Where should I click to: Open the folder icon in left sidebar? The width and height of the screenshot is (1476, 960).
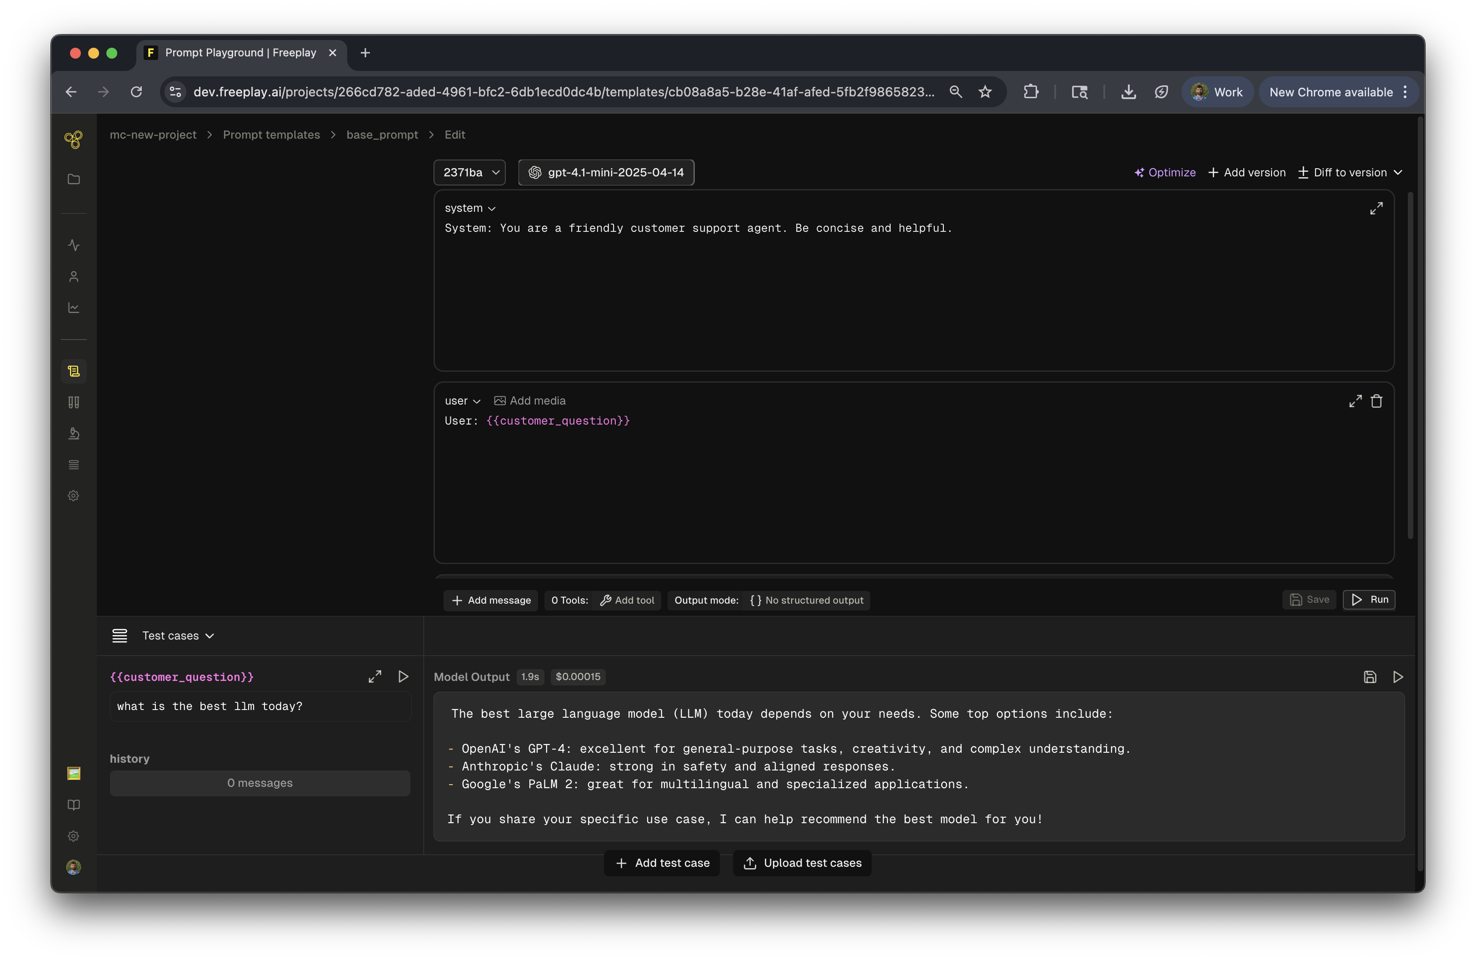point(73,179)
